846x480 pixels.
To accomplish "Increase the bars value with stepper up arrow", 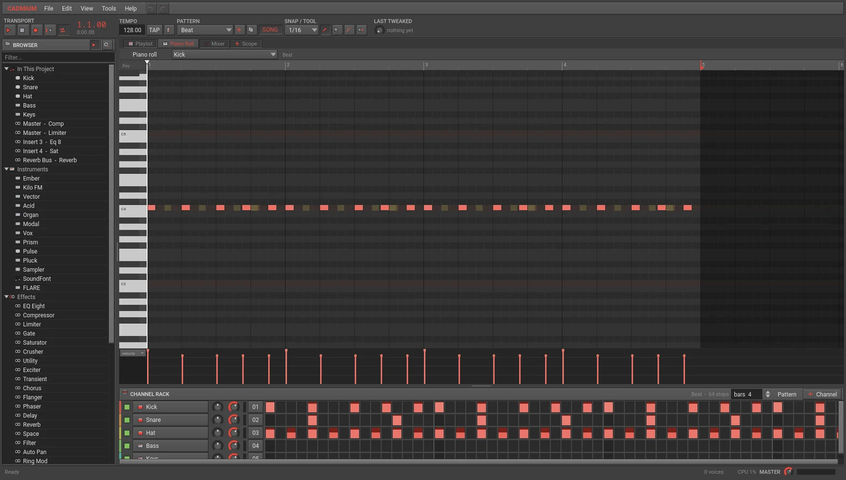I will pyautogui.click(x=768, y=392).
